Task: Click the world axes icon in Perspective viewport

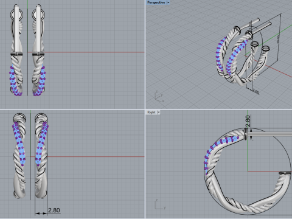Action: 159,96
